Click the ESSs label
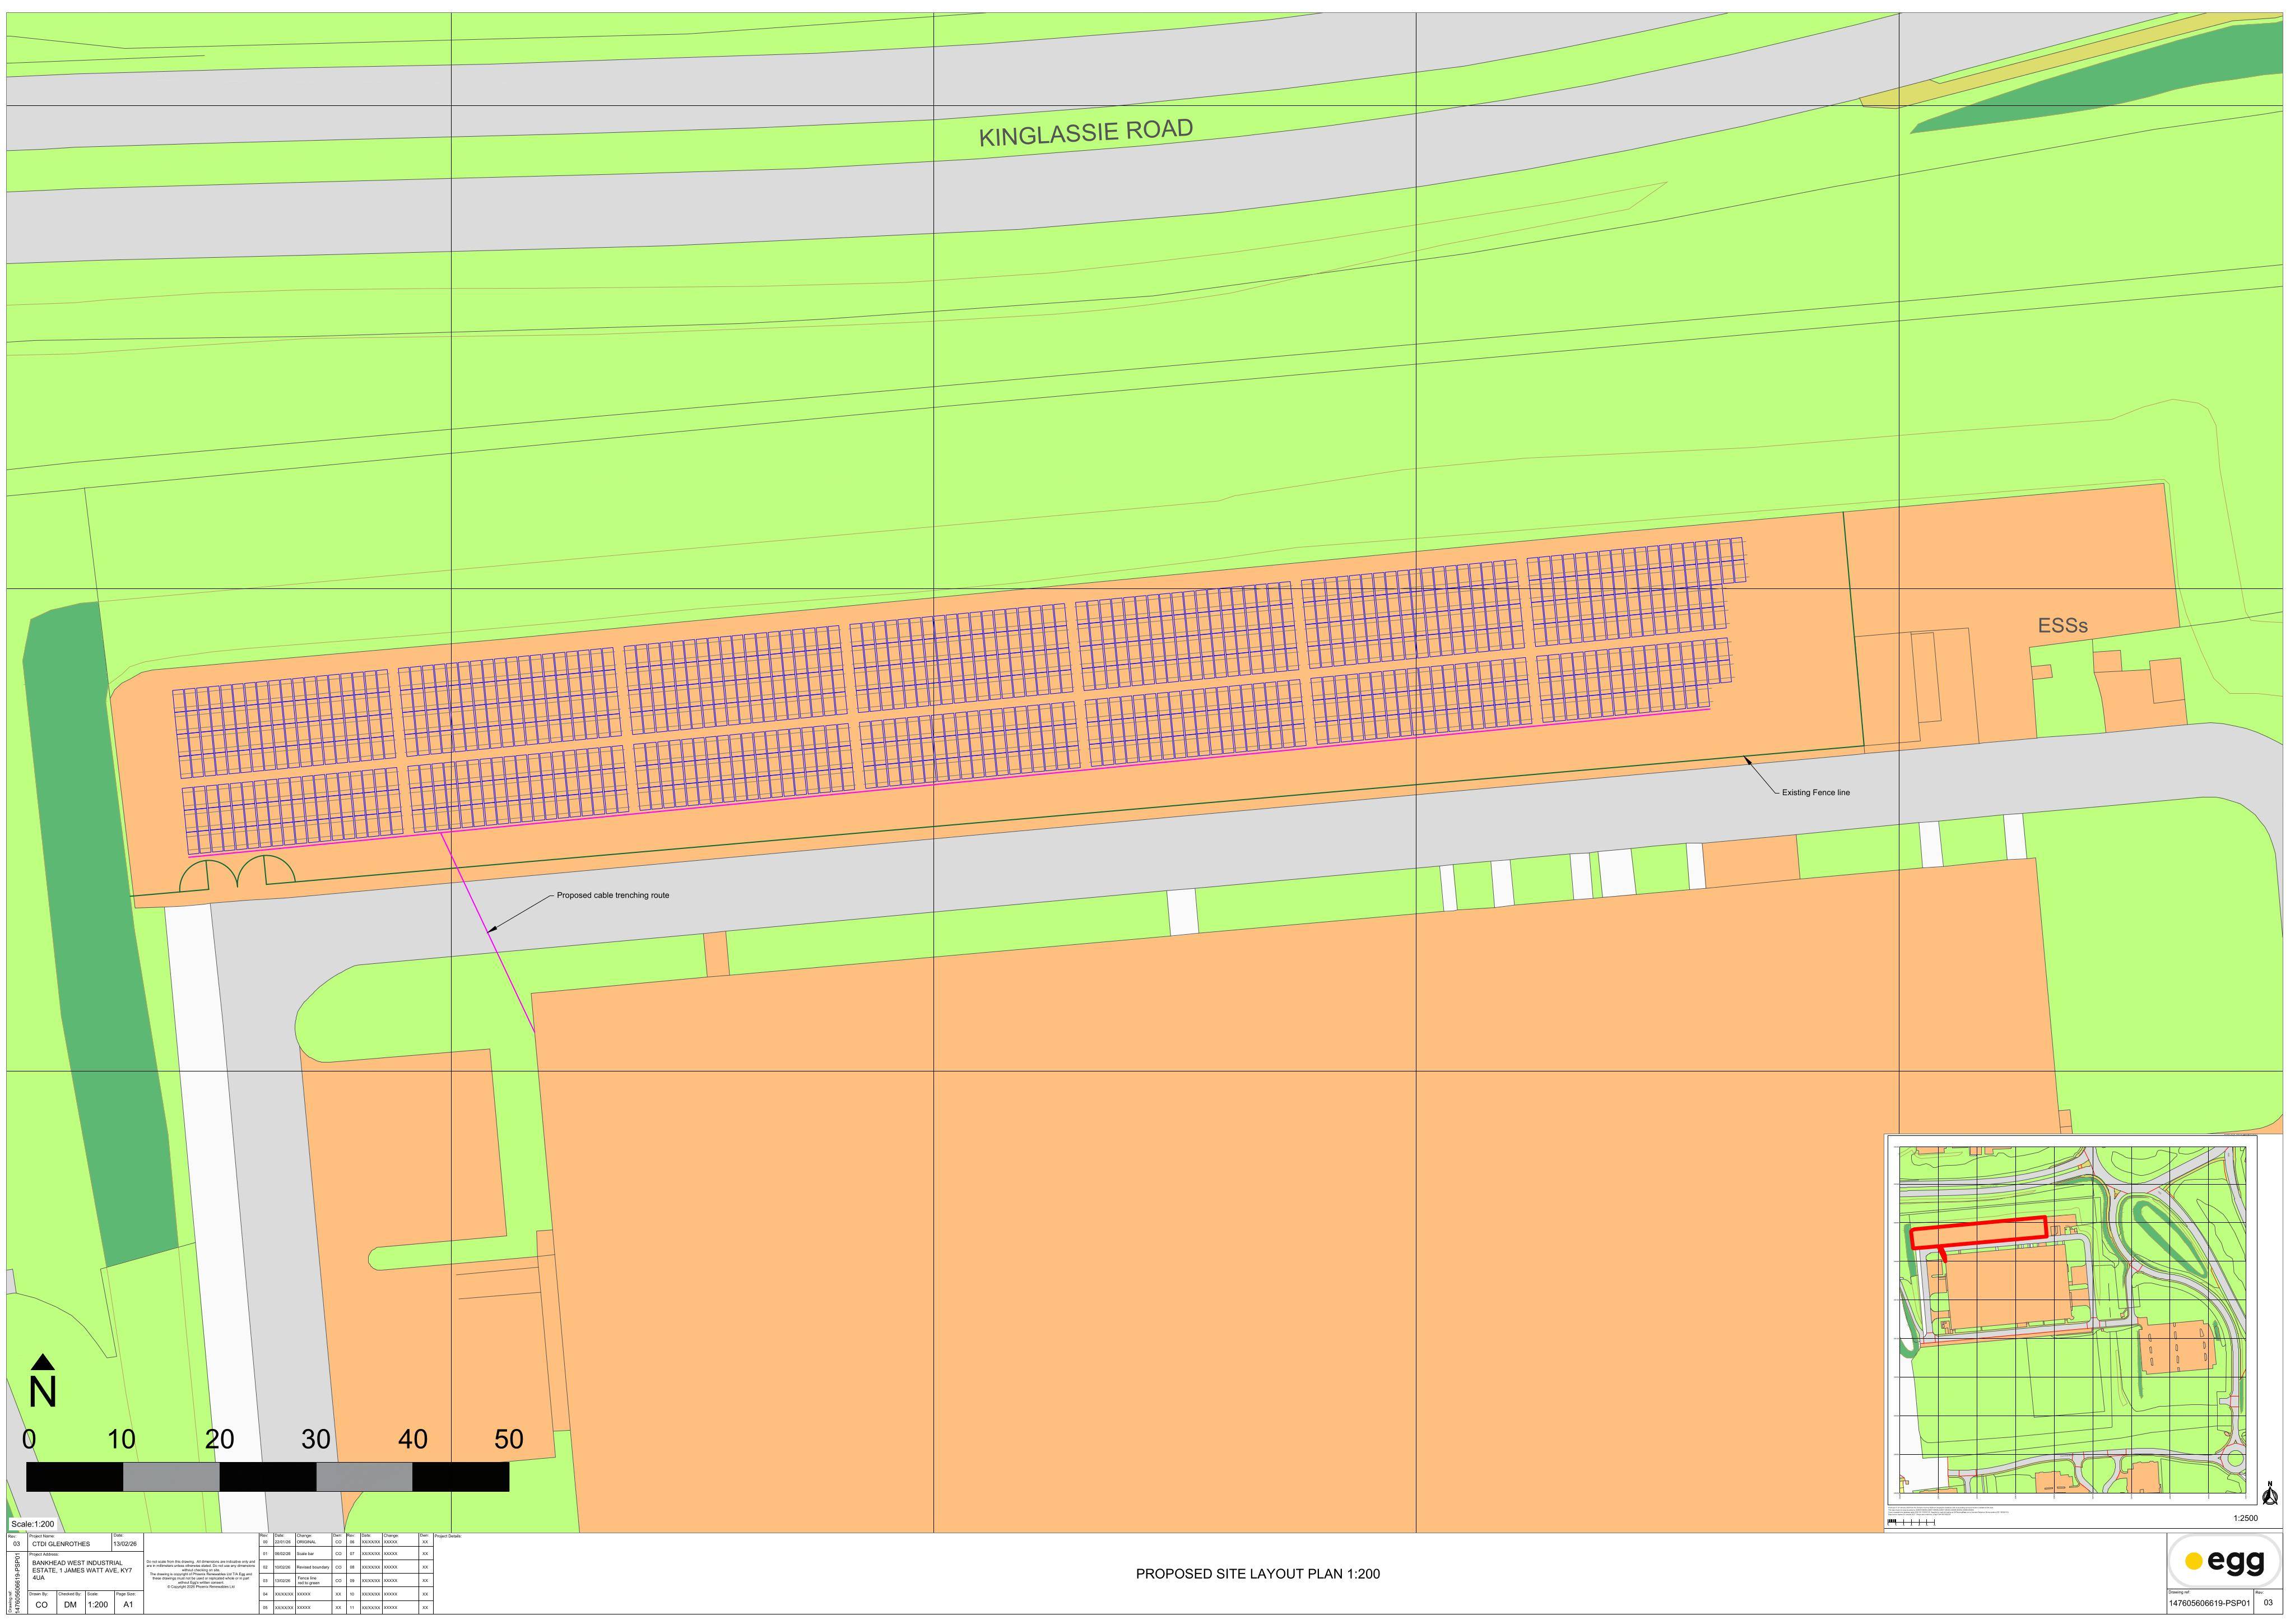 click(2062, 626)
